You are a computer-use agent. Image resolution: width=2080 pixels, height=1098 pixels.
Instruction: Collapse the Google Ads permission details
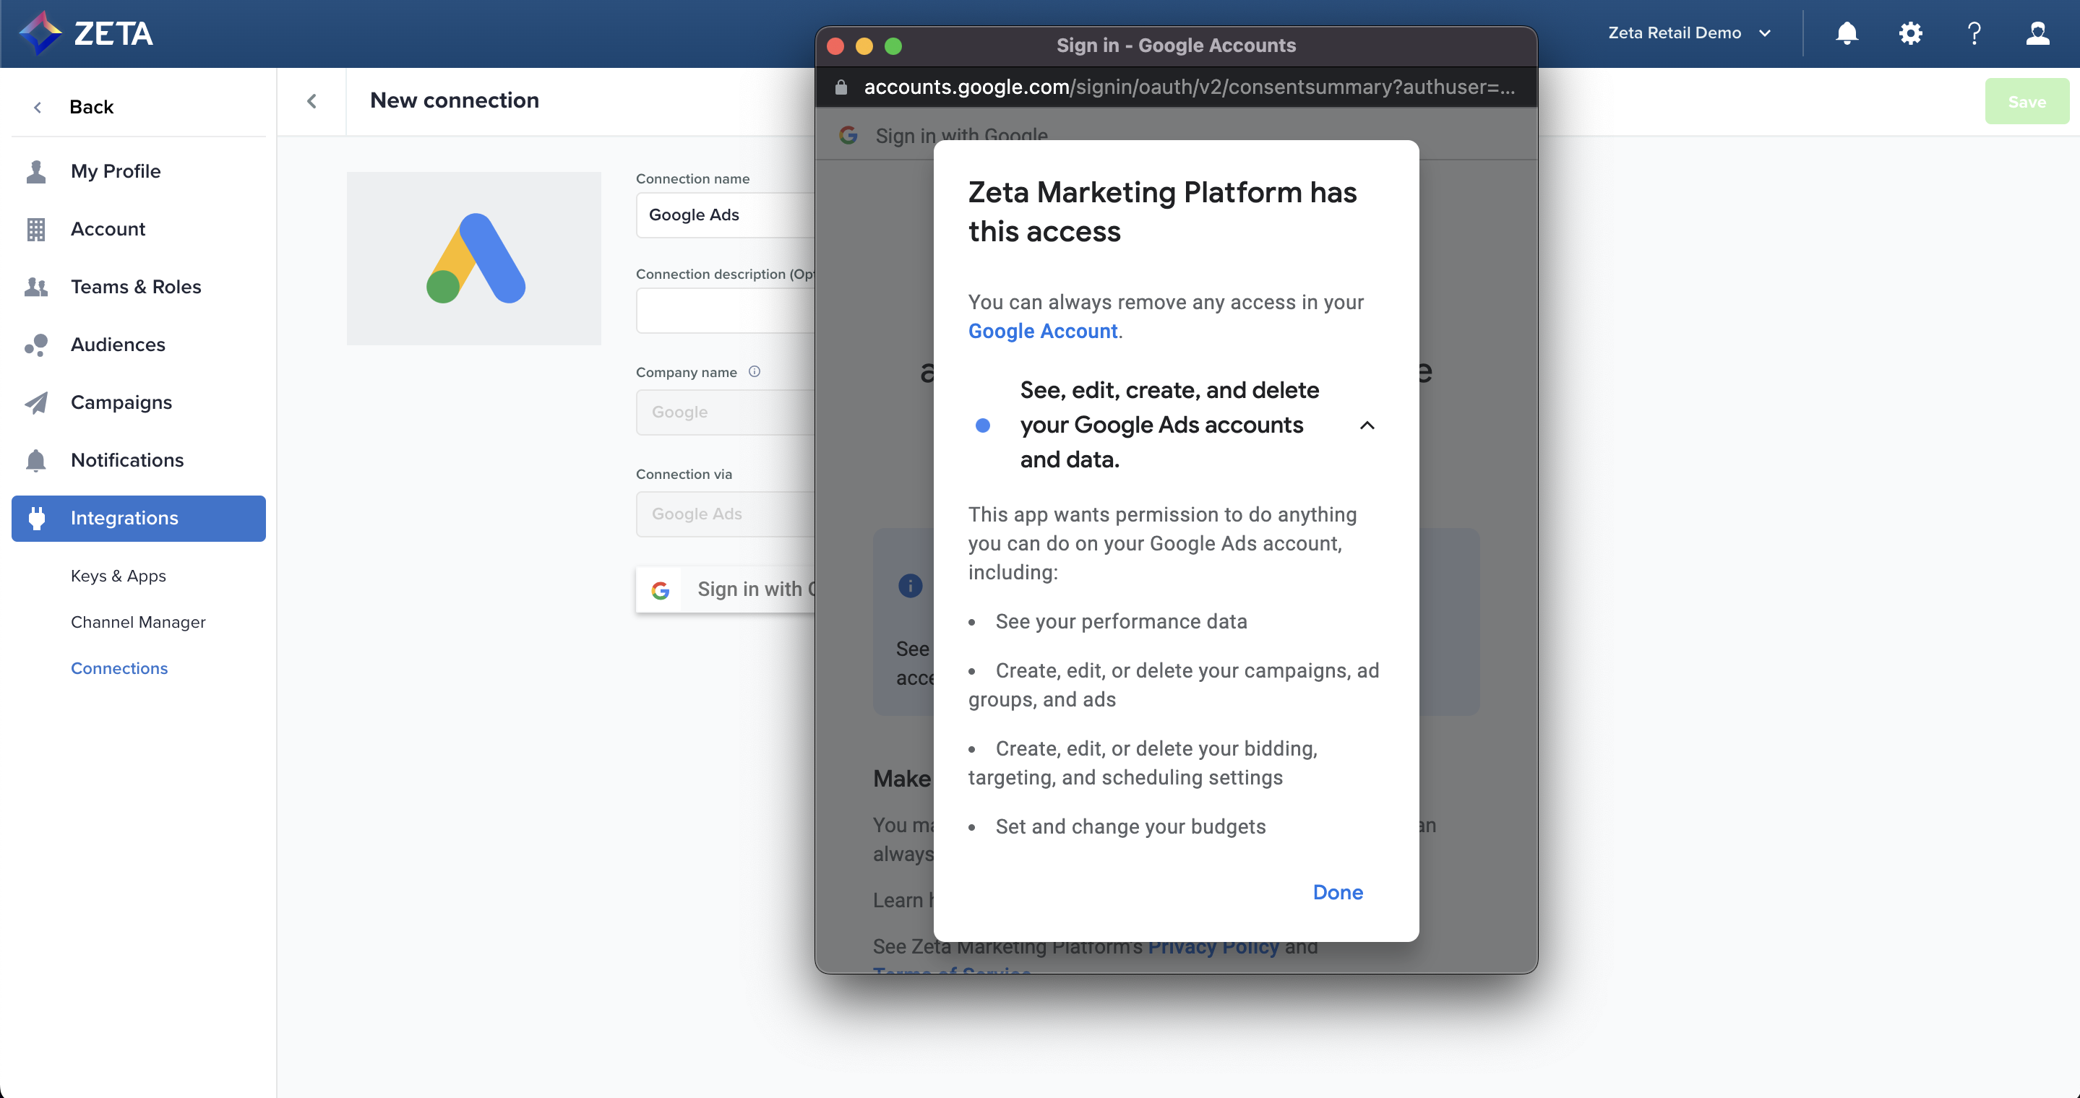click(1367, 425)
